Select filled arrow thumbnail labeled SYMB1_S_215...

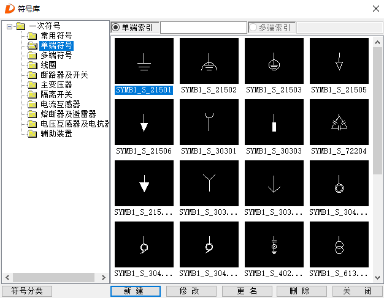[x=144, y=183]
